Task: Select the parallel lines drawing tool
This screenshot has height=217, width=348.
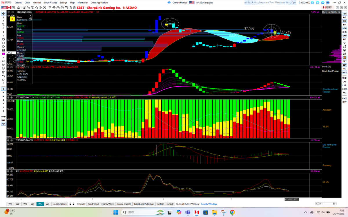Action: pyautogui.click(x=3, y=24)
